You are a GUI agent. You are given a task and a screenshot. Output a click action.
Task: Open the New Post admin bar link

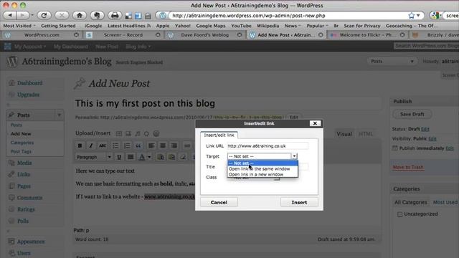[x=107, y=47]
